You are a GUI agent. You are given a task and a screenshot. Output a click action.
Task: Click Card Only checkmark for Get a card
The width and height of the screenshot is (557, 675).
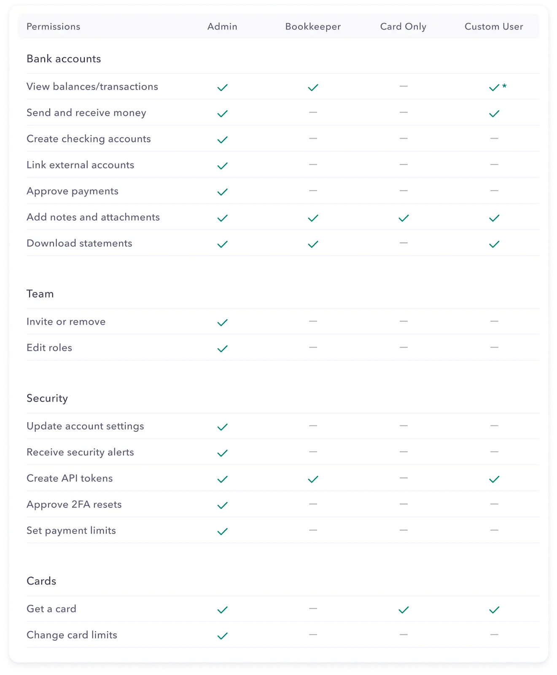tap(404, 610)
